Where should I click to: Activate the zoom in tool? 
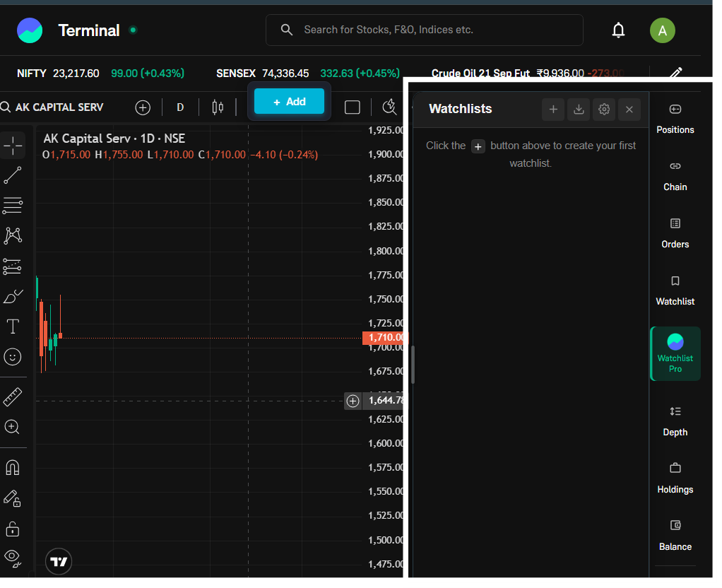[x=13, y=427]
